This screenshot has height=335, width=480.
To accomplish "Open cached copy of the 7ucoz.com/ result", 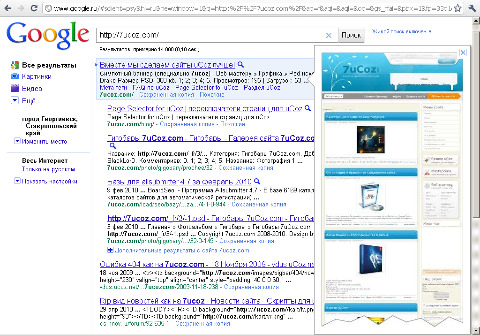I will (166, 95).
